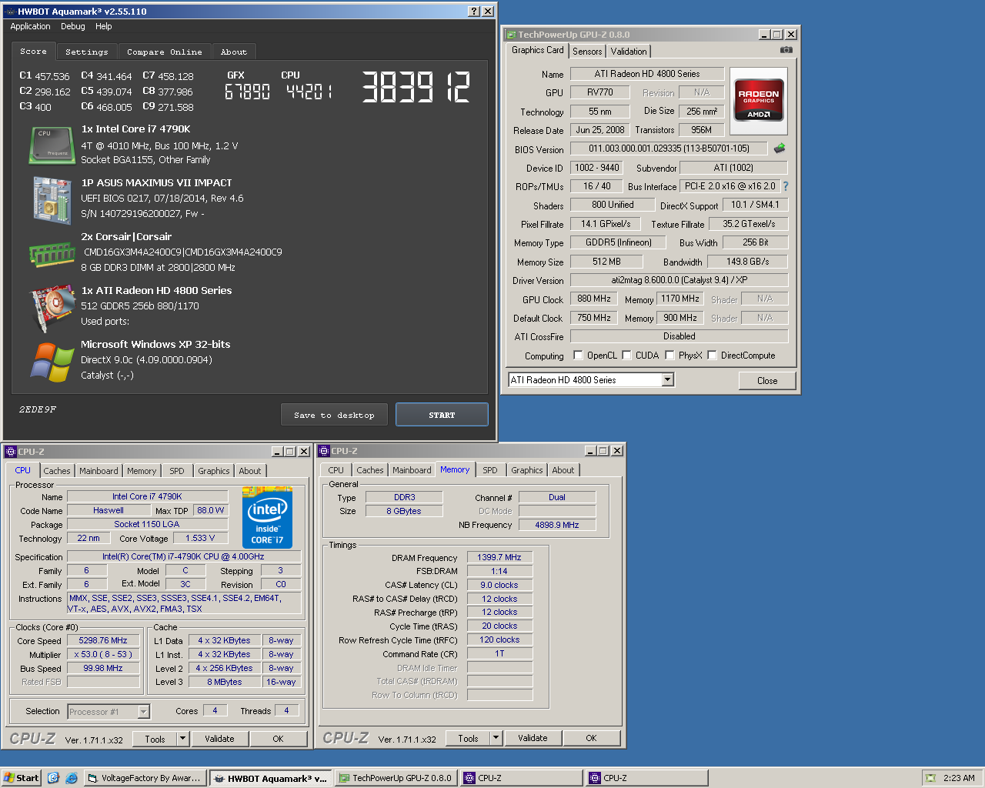Click the Intel Core i7 4790K name field
This screenshot has width=985, height=788.
[x=148, y=496]
